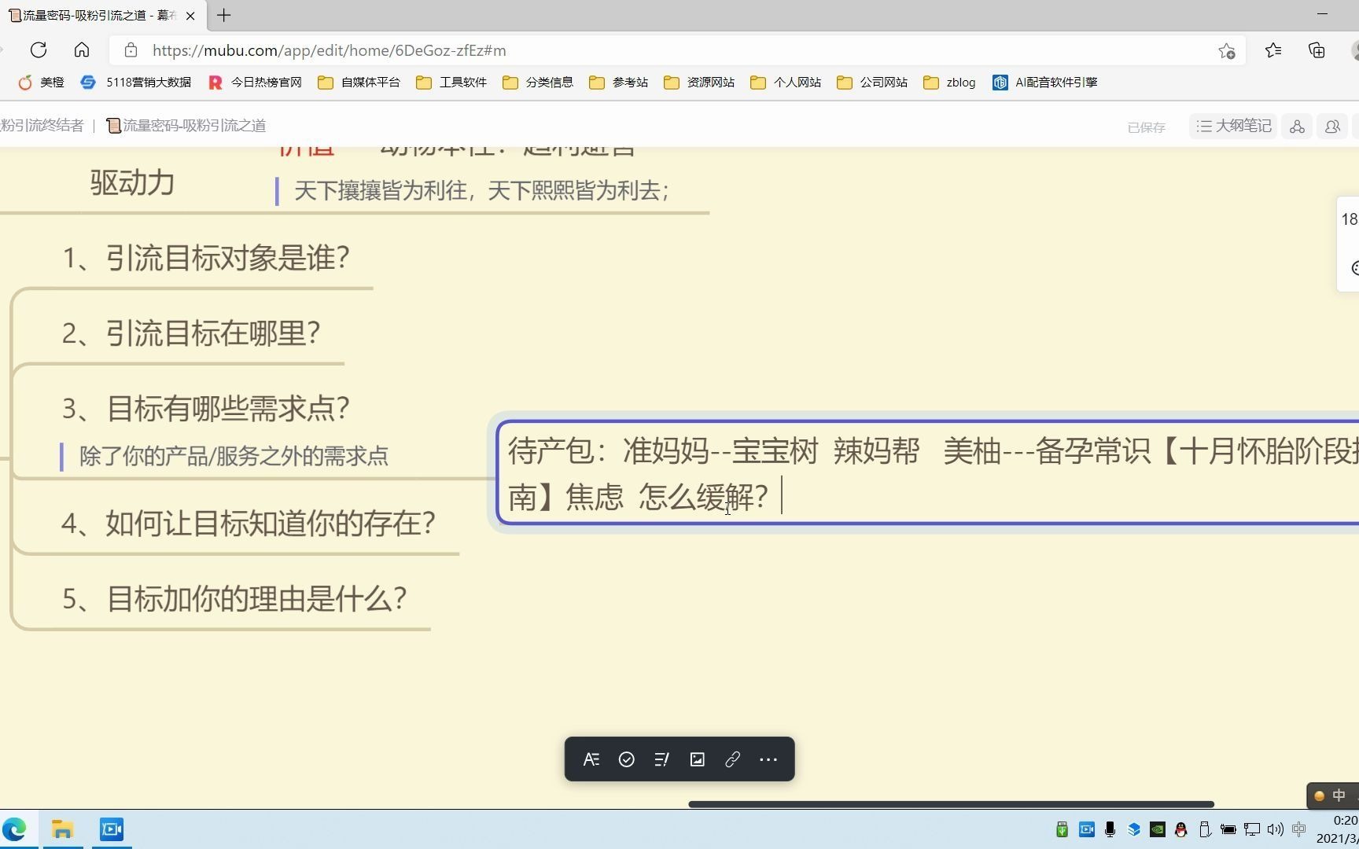Expand the 自媒体平台 bookmark folder
The width and height of the screenshot is (1359, 849).
359,83
